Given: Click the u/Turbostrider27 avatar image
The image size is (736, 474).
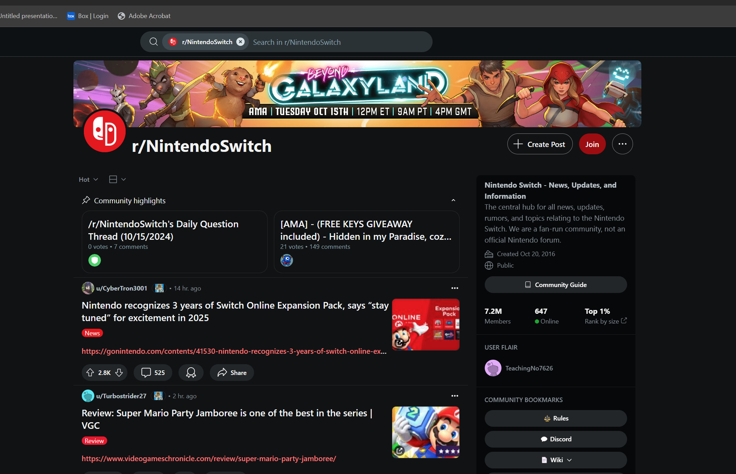Looking at the screenshot, I should click(x=88, y=396).
